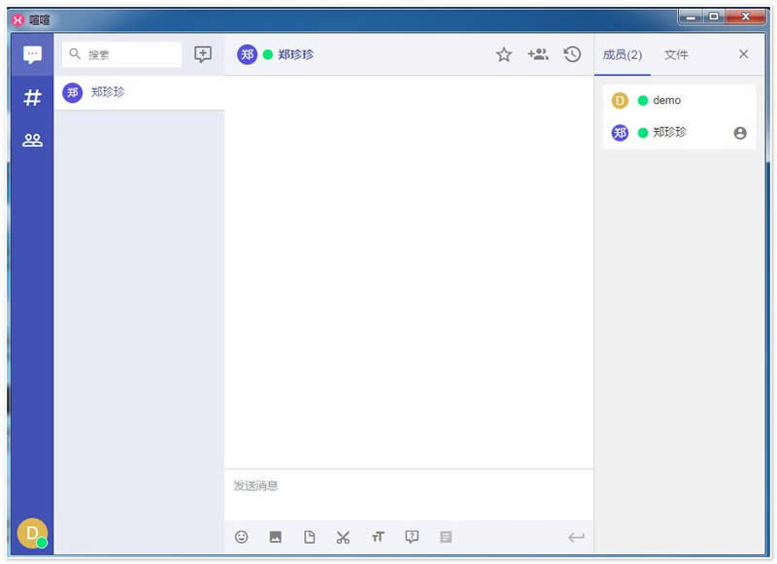This screenshot has width=777, height=564.
Task: Click the send file icon
Action: pyautogui.click(x=310, y=537)
